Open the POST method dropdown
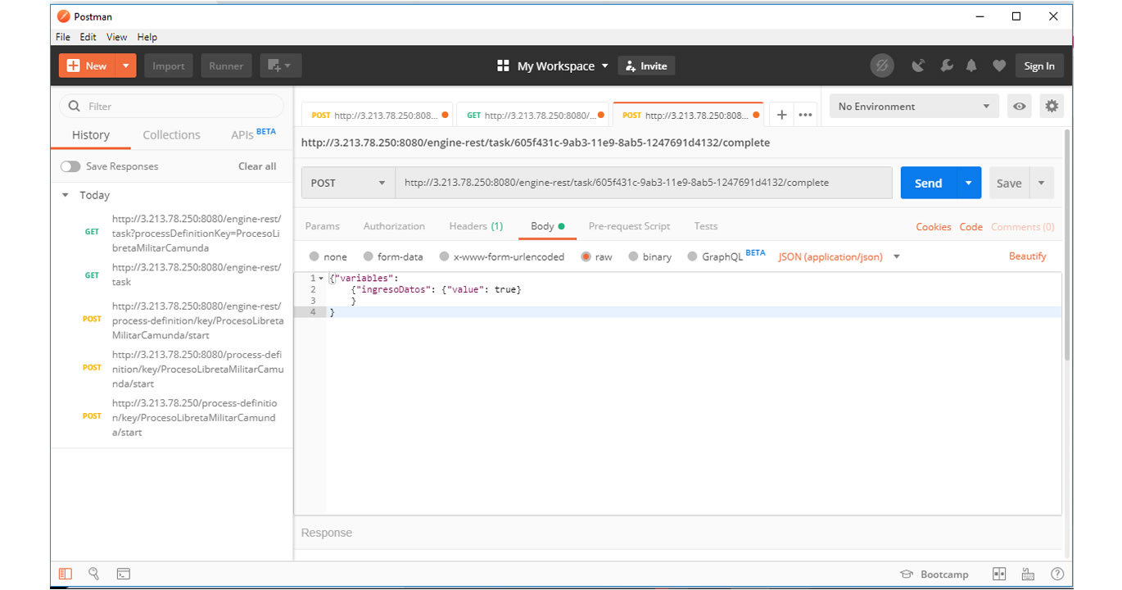 pos(348,183)
